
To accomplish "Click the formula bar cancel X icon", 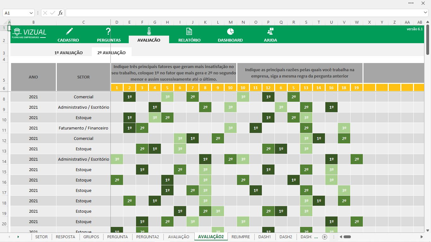I will point(45,13).
